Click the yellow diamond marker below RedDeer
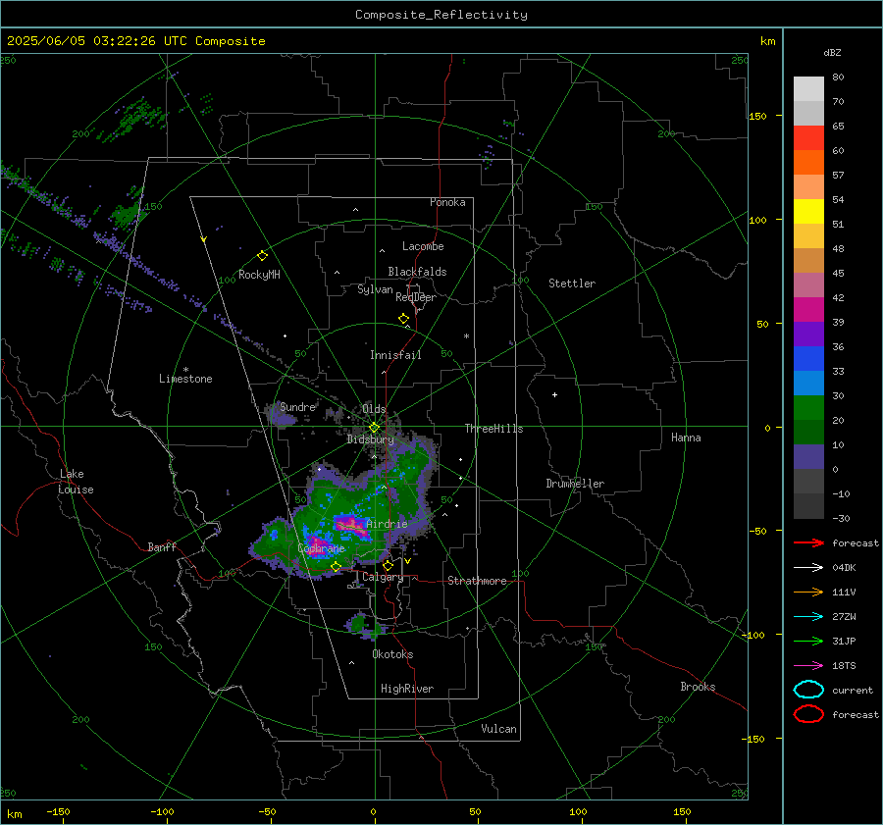Screen dimensions: 883x825 click(403, 319)
